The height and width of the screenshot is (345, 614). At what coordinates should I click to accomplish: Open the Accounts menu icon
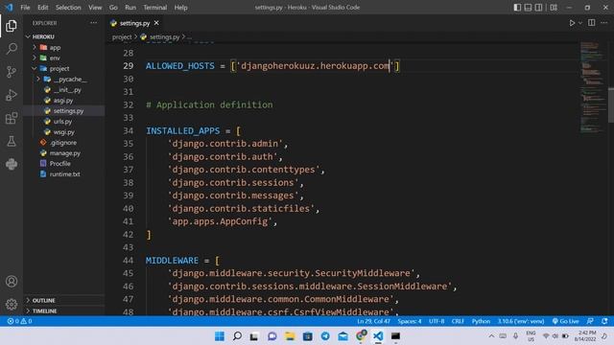click(x=12, y=281)
